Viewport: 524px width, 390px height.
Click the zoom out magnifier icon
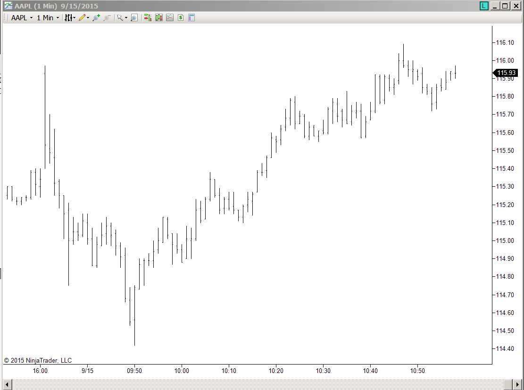107,18
